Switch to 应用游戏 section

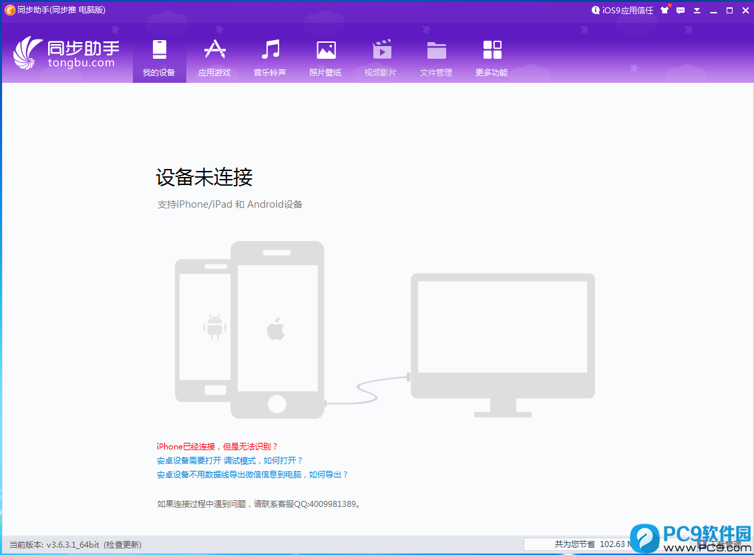214,59
